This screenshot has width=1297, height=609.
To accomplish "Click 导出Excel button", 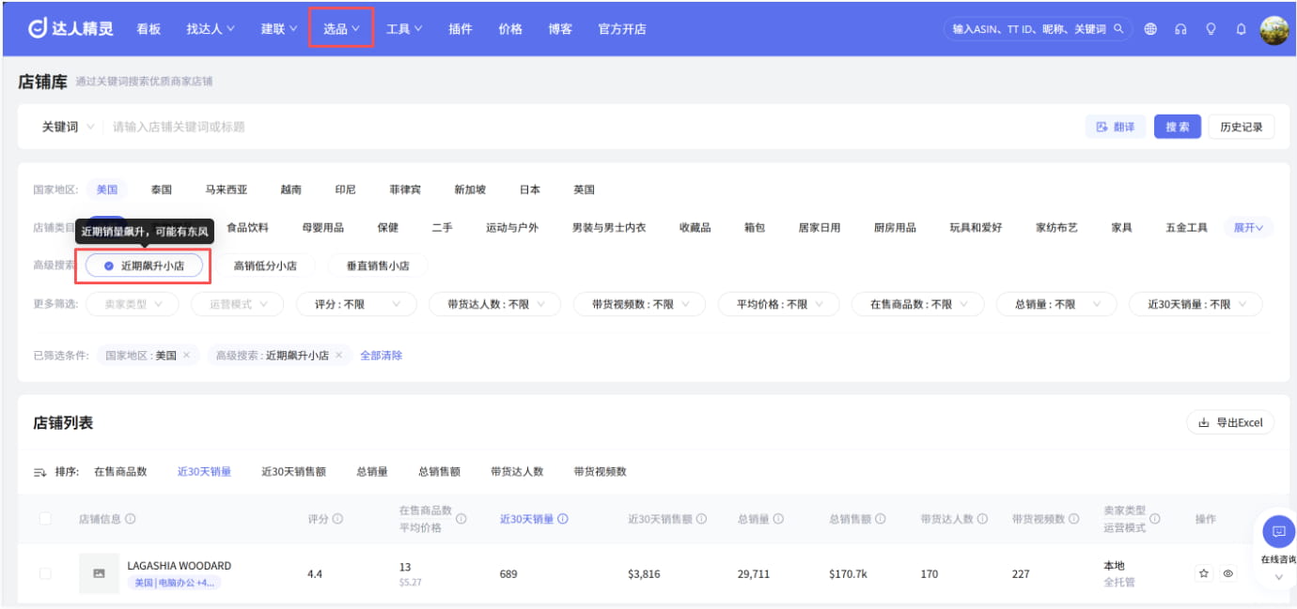I will tap(1230, 423).
